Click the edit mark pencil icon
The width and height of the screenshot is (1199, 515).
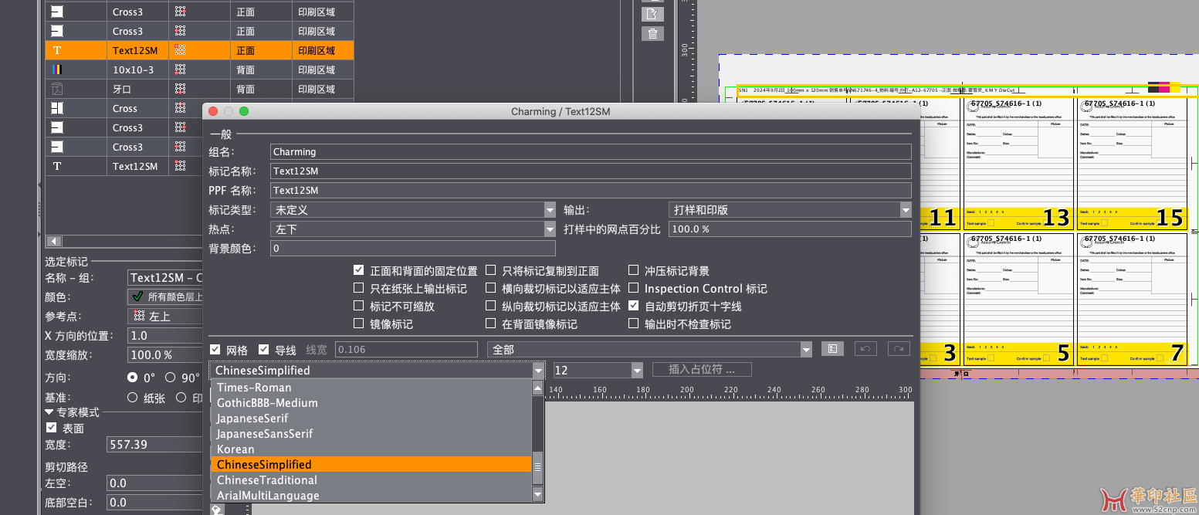click(652, 14)
